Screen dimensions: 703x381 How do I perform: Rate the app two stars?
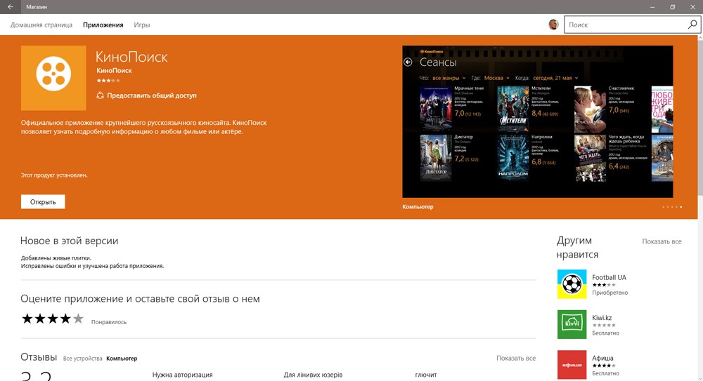pyautogui.click(x=40, y=319)
